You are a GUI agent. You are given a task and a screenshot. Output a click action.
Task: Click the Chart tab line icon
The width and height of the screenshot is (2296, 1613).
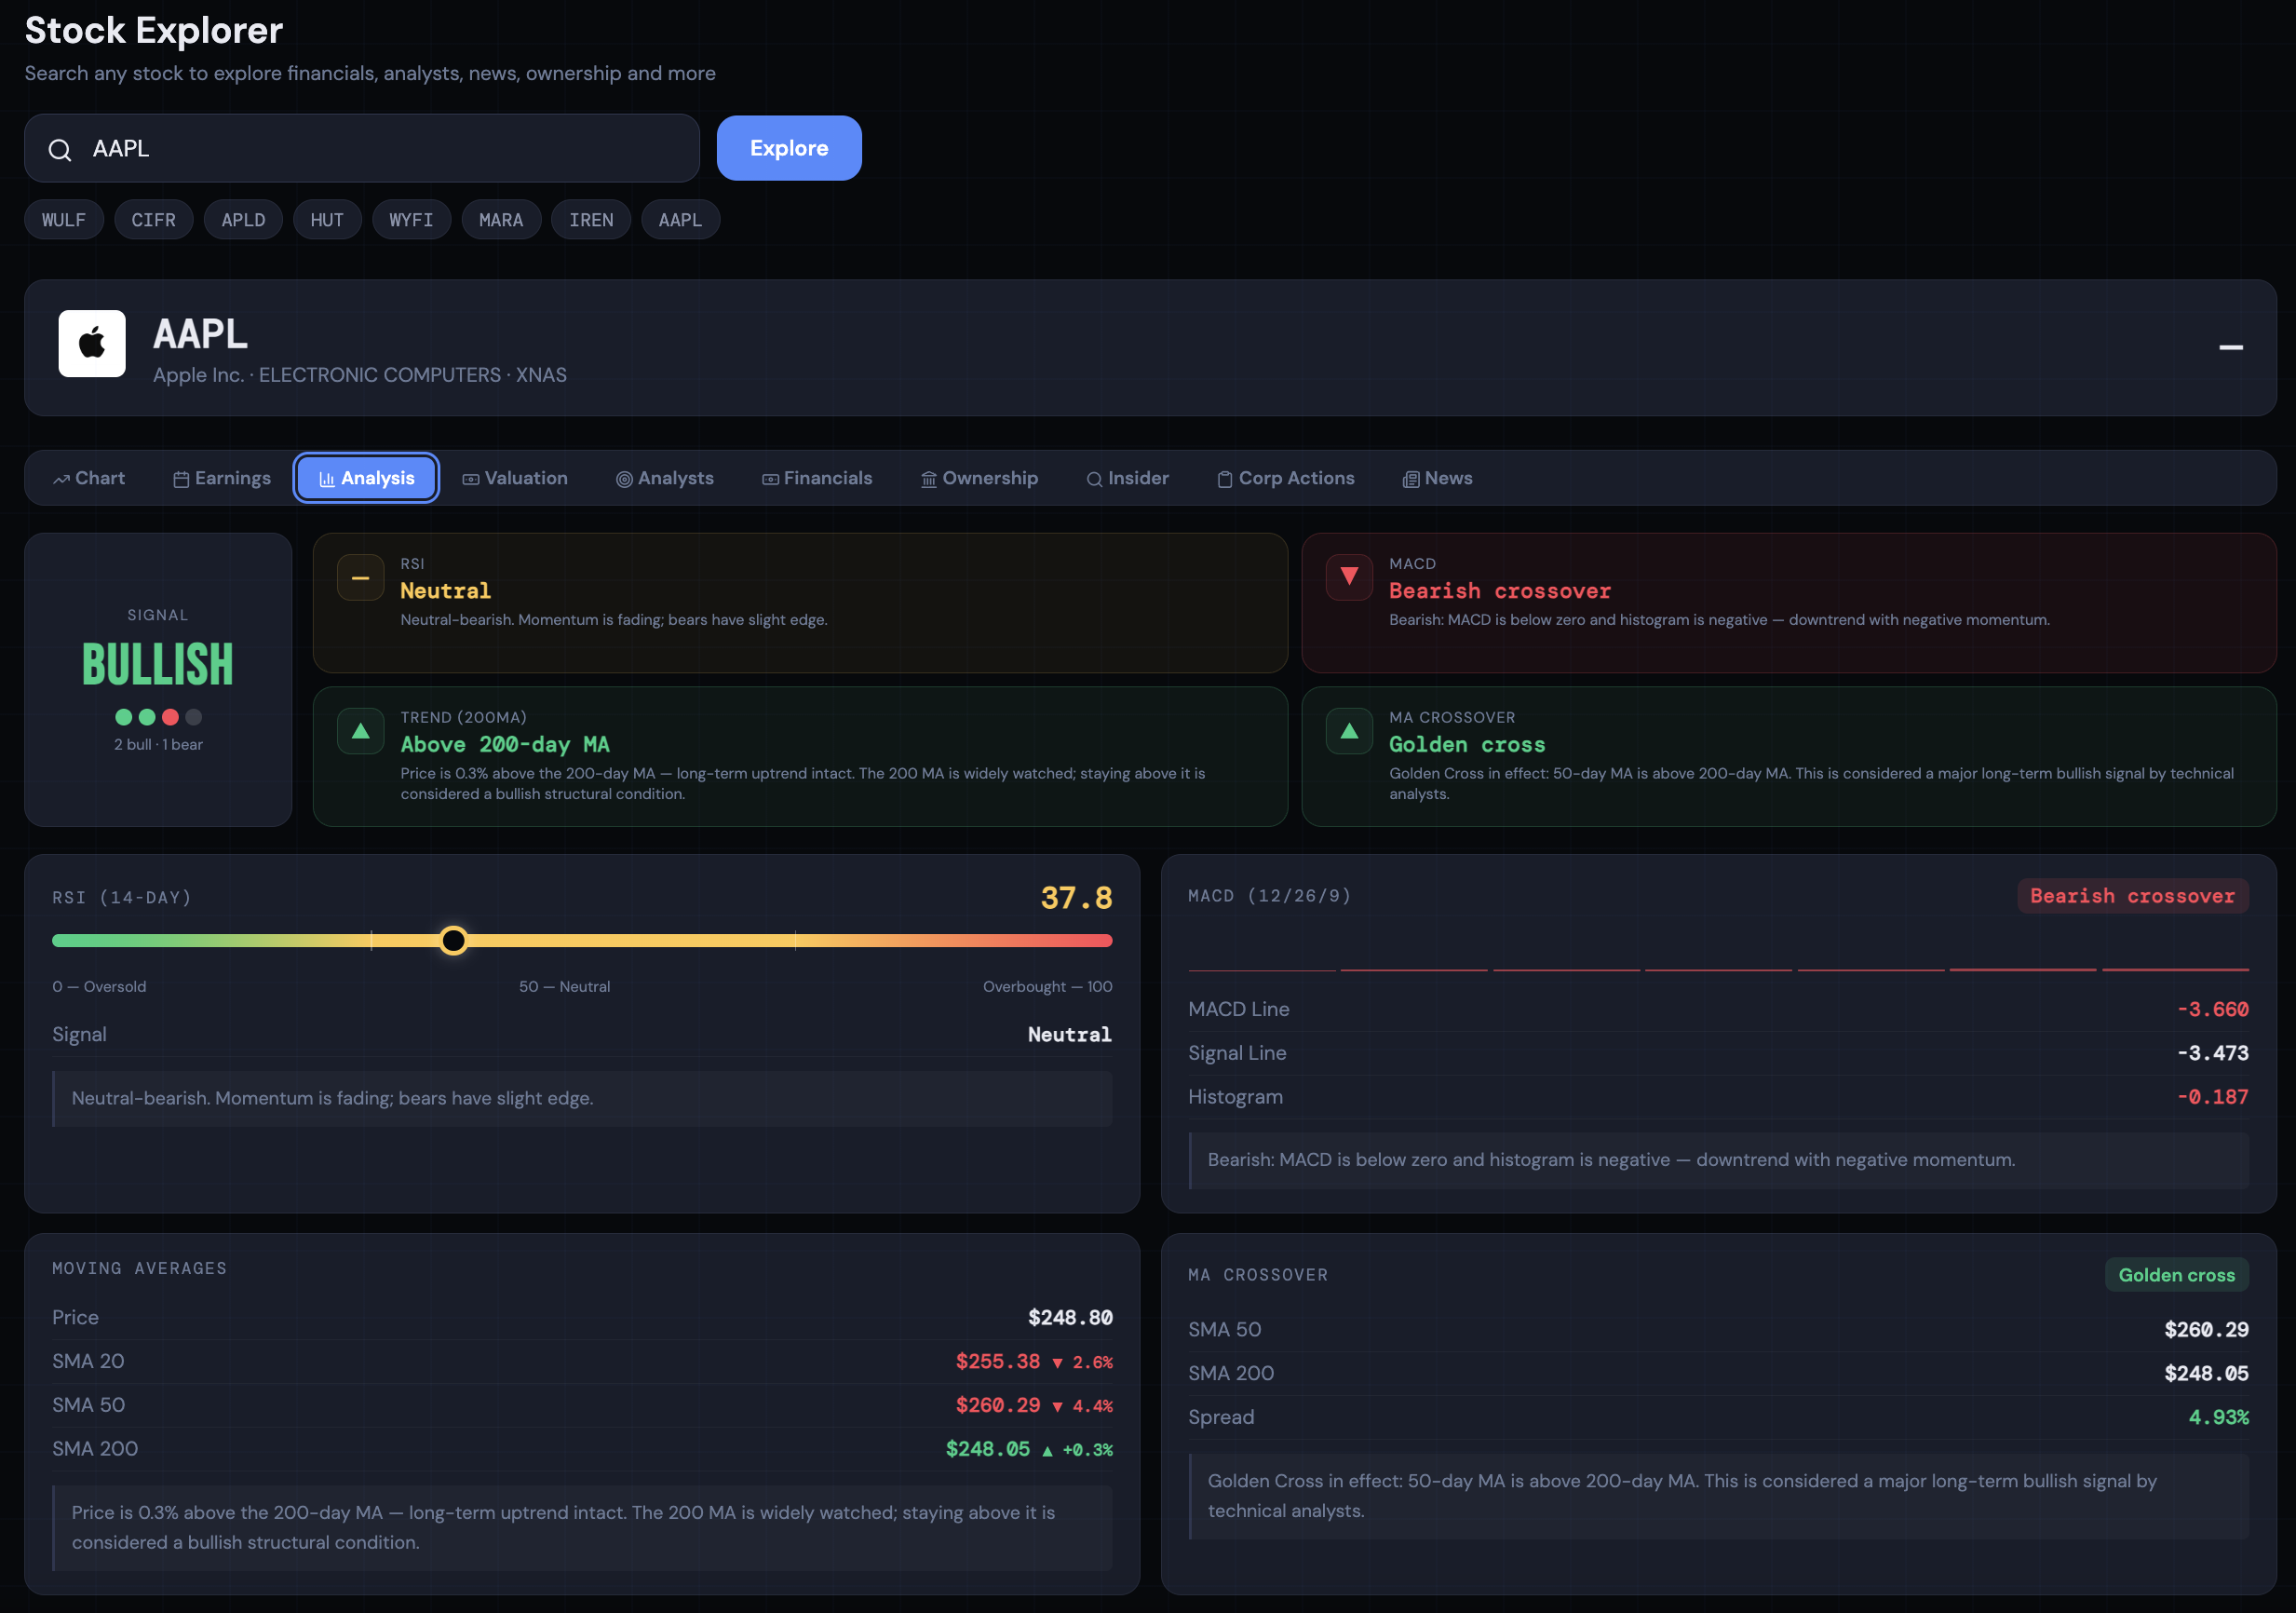click(62, 480)
